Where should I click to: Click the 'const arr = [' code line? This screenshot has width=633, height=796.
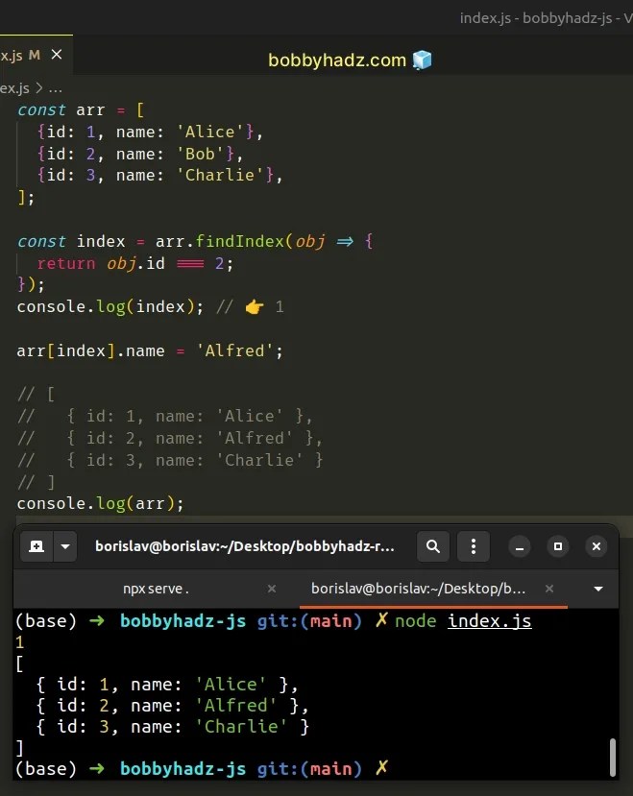81,110
